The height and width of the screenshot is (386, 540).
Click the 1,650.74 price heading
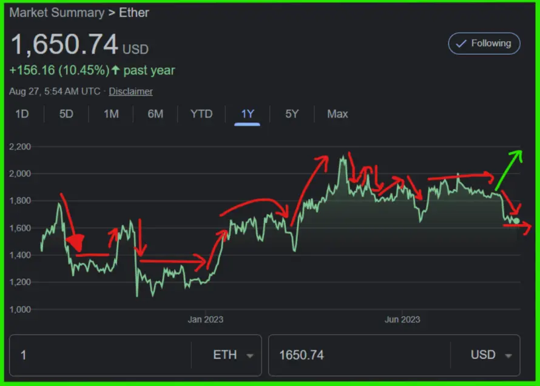tap(64, 44)
